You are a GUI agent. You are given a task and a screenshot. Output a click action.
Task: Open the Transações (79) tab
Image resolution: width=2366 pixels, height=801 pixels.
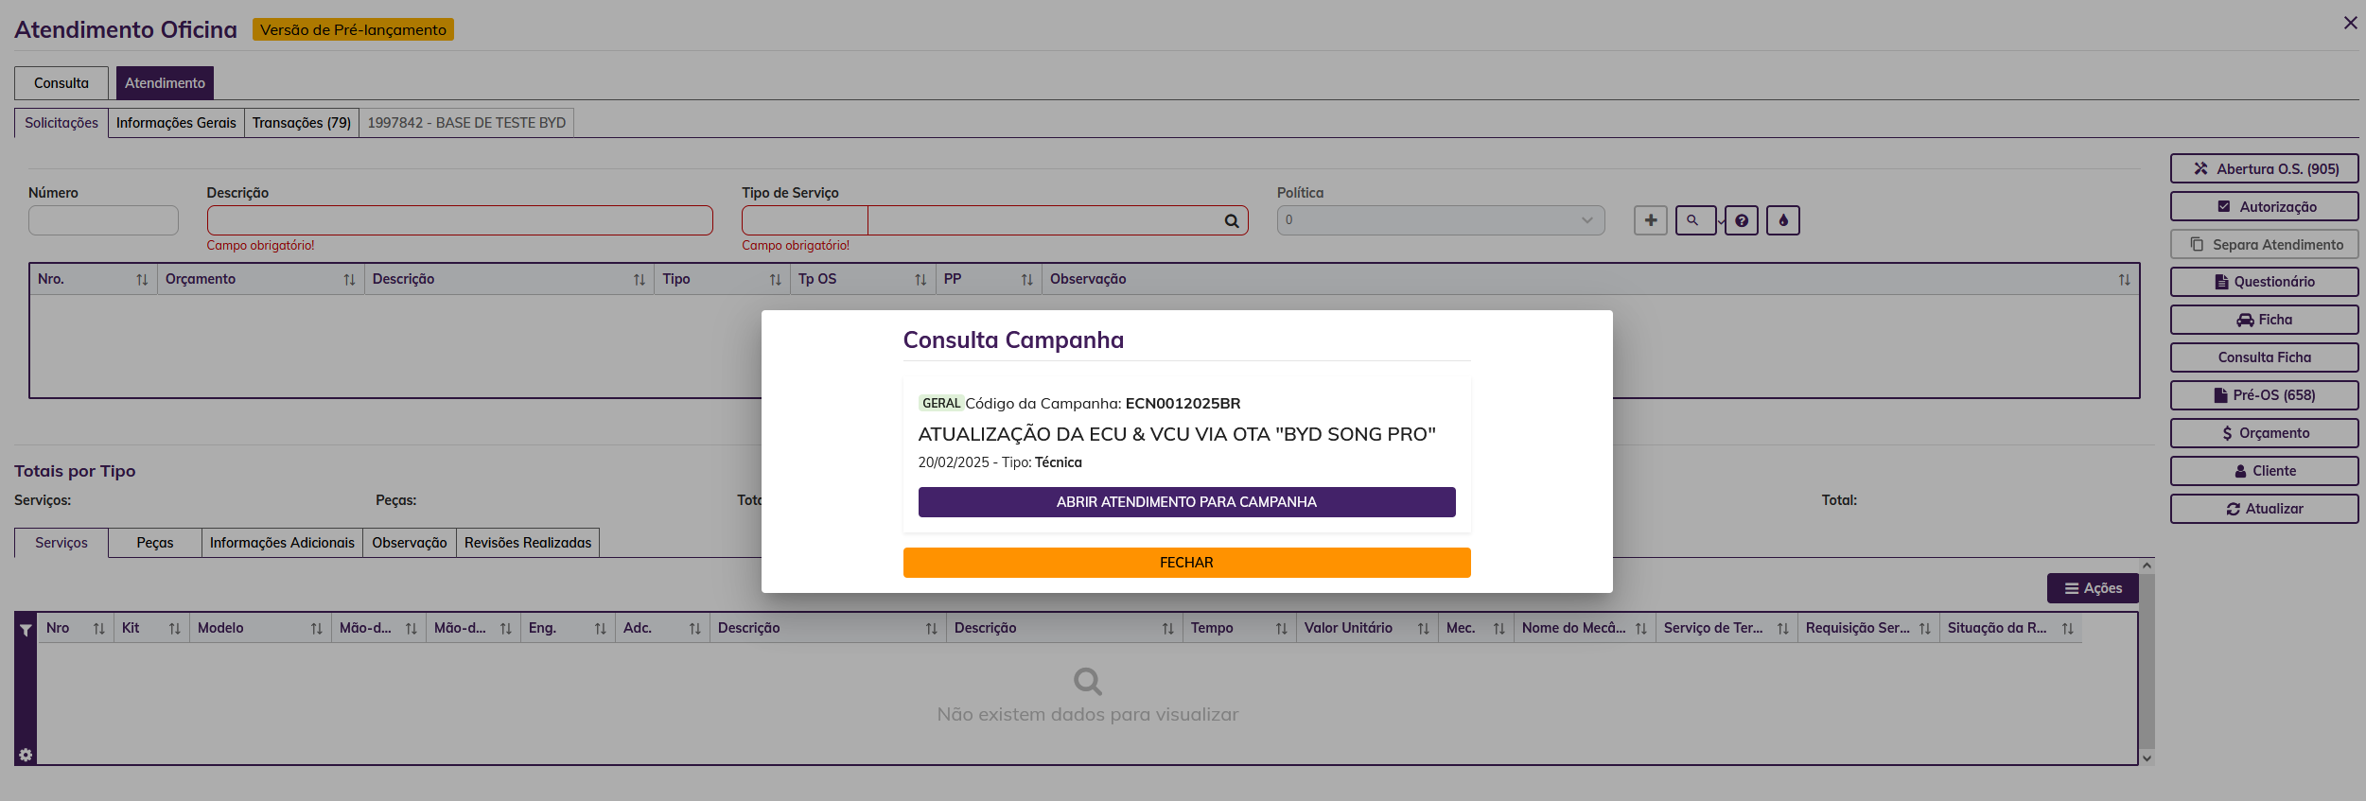pos(302,123)
